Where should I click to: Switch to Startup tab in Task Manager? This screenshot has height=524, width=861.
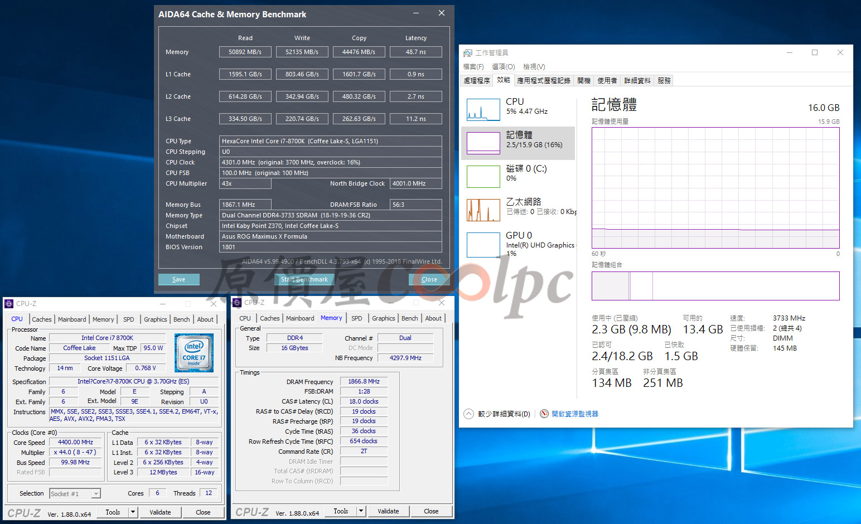pos(584,80)
